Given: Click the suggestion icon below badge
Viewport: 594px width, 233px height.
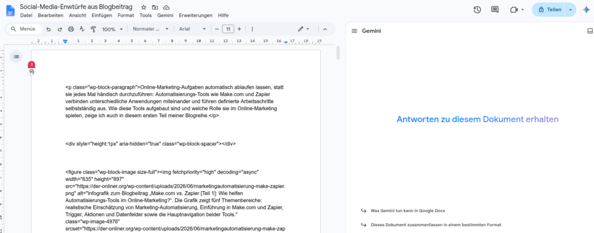Looking at the screenshot, I should (x=31, y=71).
